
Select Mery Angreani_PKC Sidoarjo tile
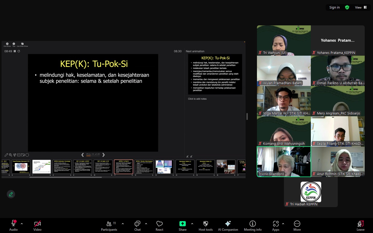pos(338,101)
